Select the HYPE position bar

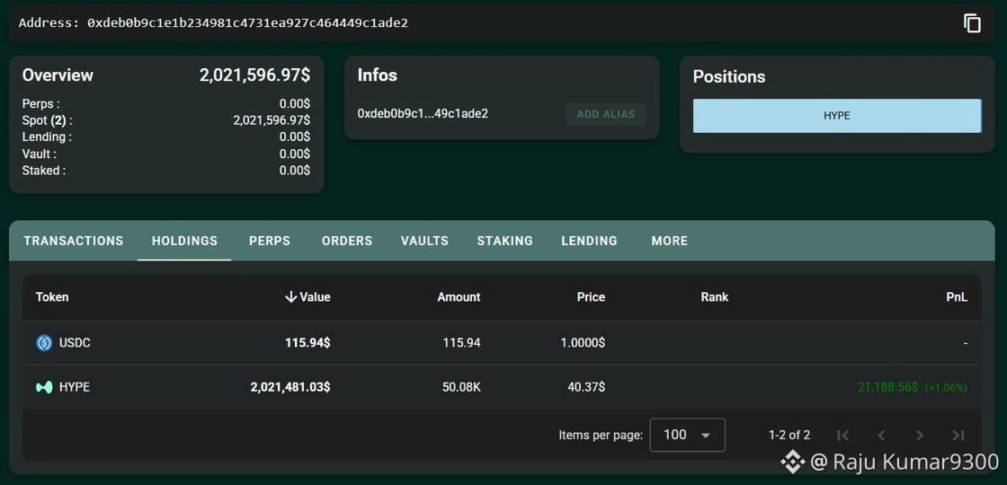coord(837,116)
